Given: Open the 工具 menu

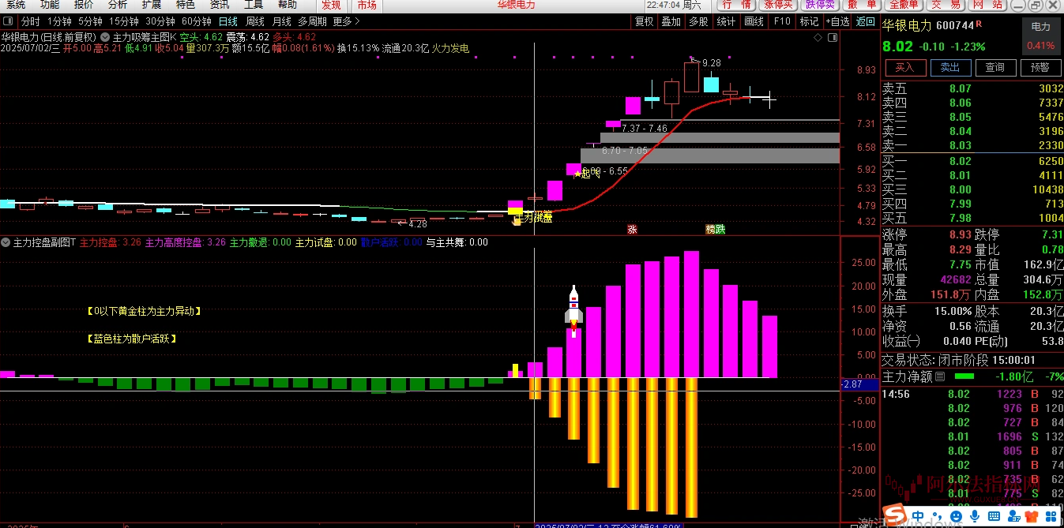Looking at the screenshot, I should coord(253,5).
